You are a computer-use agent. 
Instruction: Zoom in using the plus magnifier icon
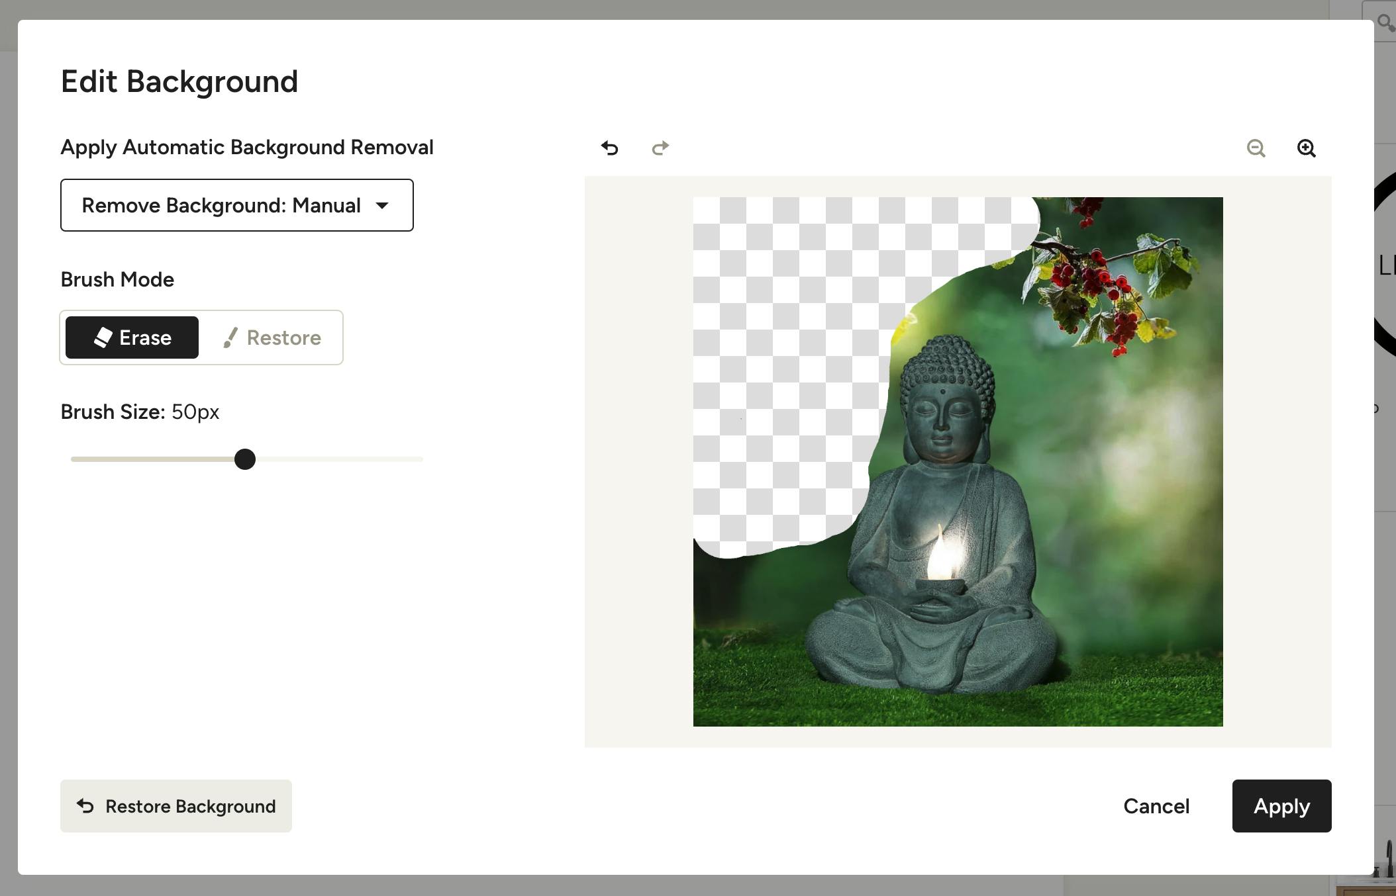pyautogui.click(x=1306, y=148)
